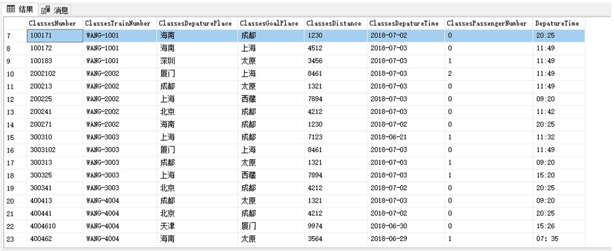This screenshot has height=251, width=614.
Task: Select cell with ClassesNumber 2002102
Action: (x=54, y=74)
